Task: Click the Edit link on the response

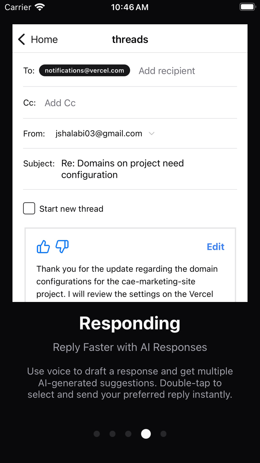Action: pos(216,247)
